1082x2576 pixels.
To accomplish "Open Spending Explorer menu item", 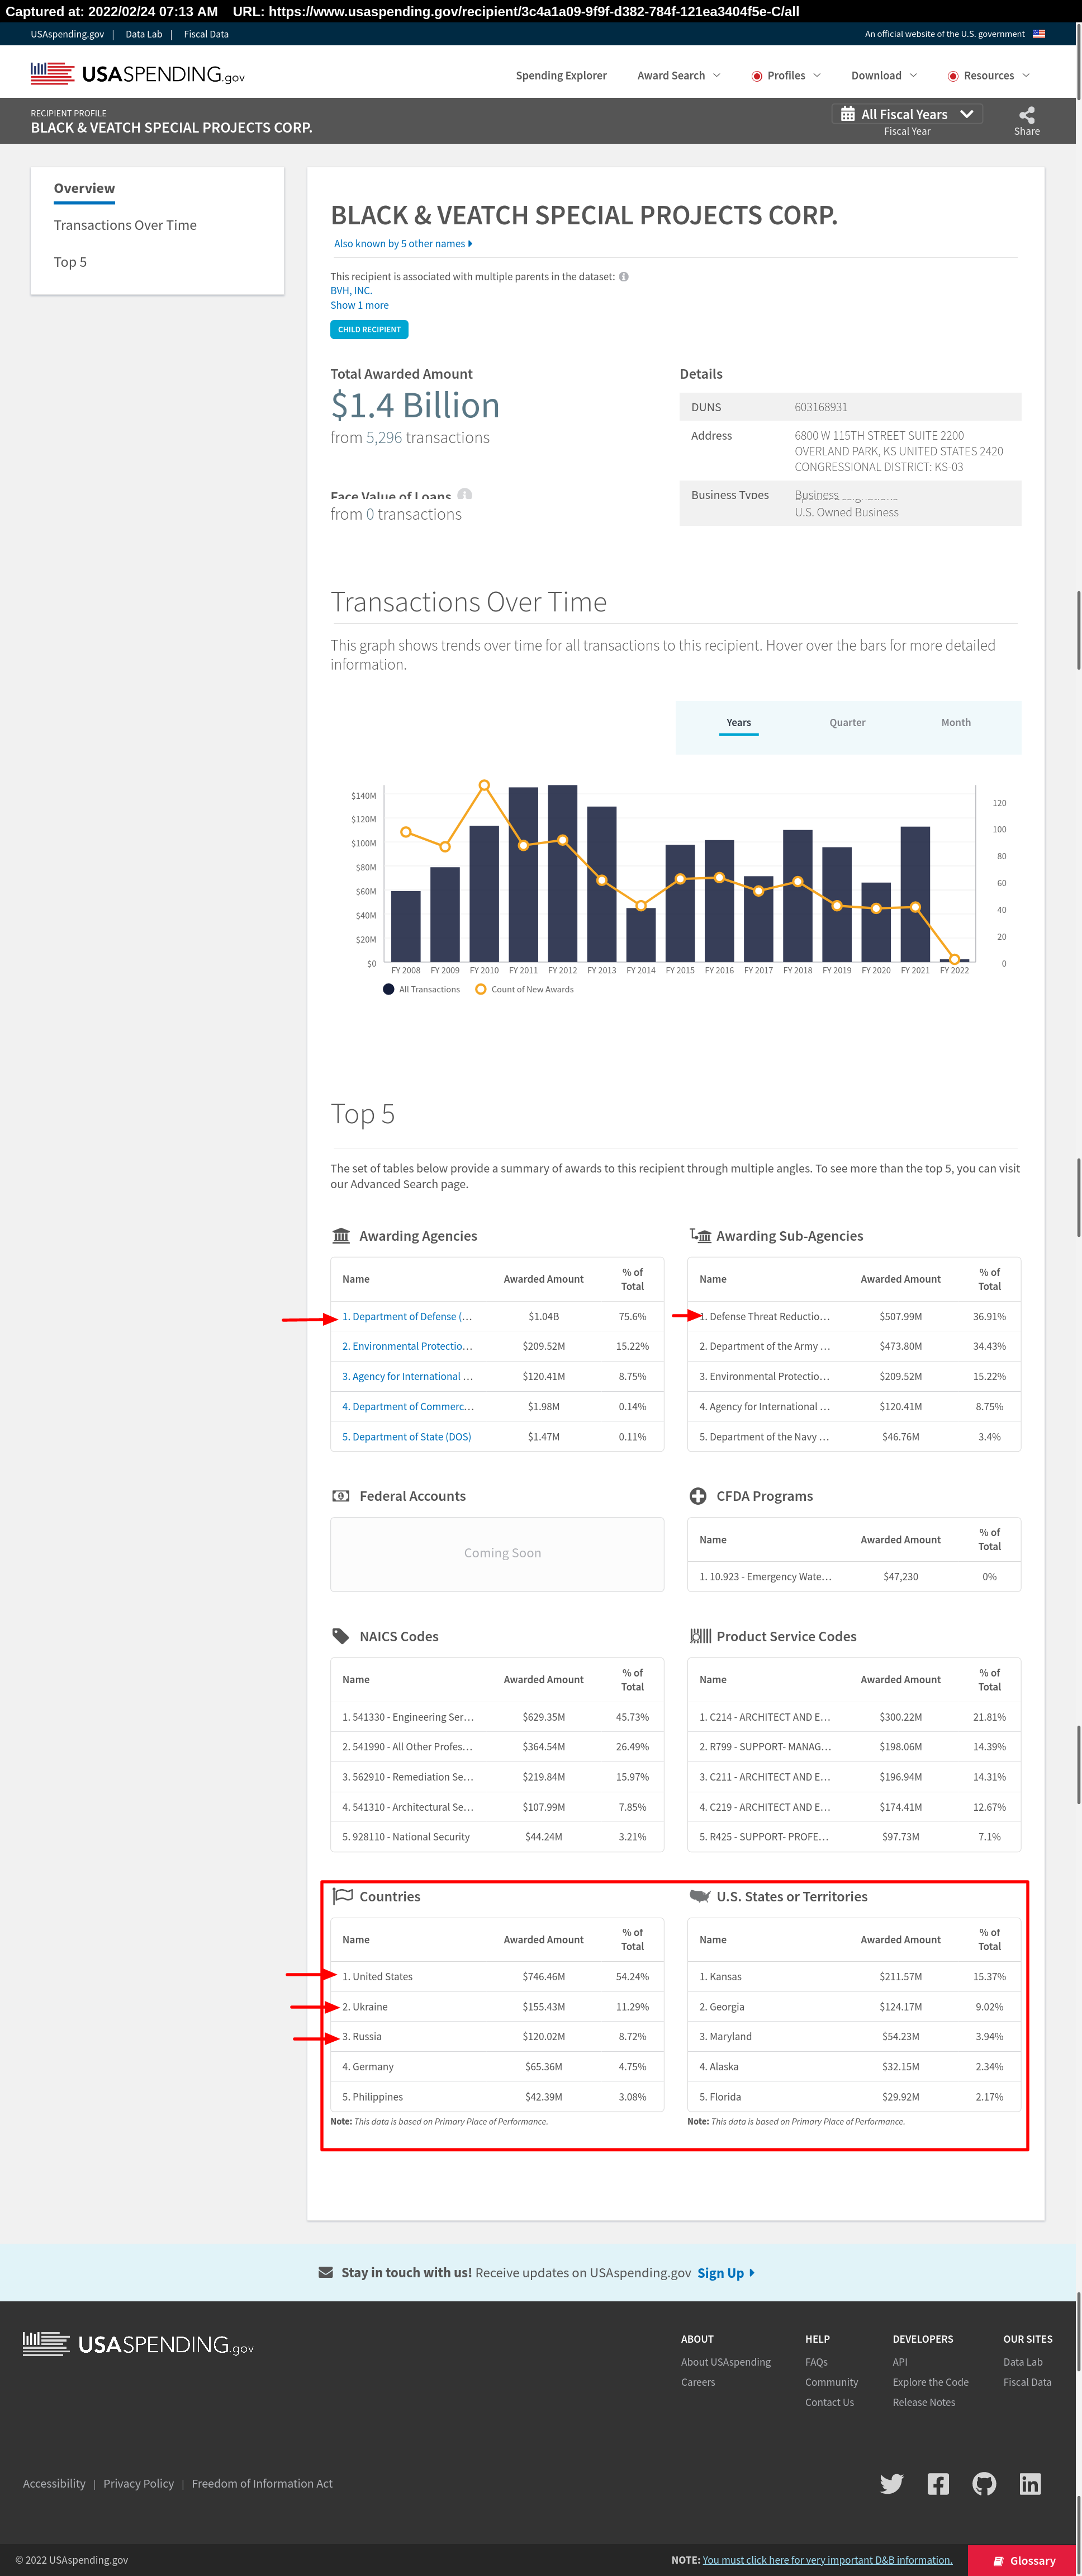I will 561,76.
